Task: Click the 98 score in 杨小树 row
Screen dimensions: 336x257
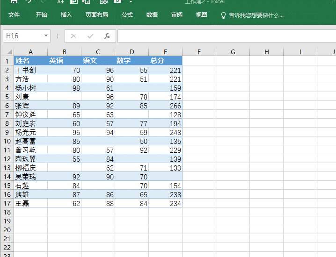Action: pos(64,88)
